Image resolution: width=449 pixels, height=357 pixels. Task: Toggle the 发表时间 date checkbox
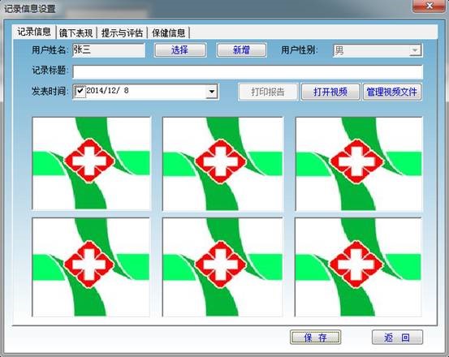pos(80,91)
